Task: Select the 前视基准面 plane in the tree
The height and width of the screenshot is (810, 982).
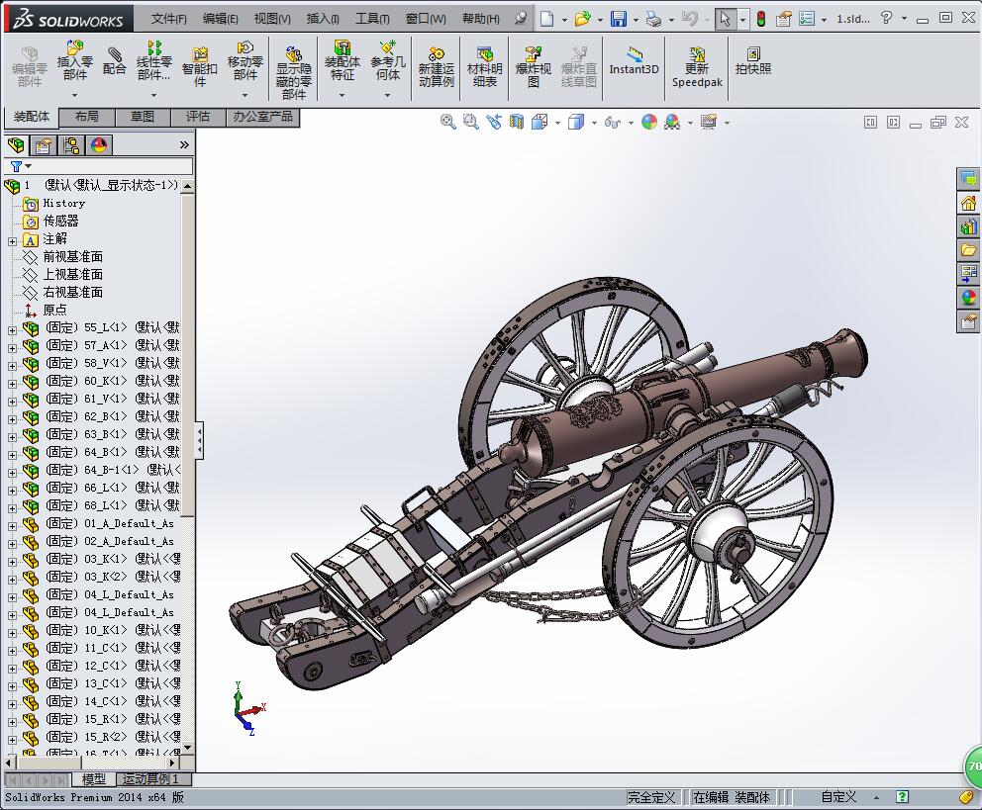Action: tap(72, 257)
